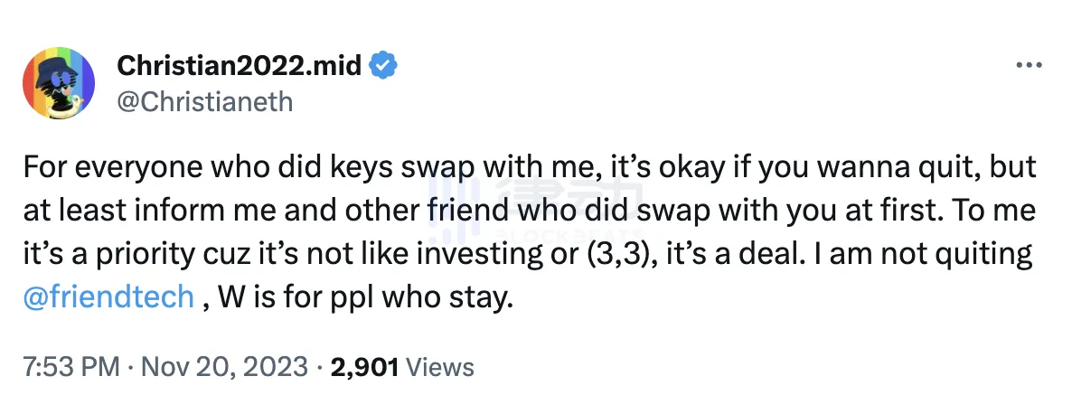Click the opening words "For everyone"
The image size is (1072, 414).
[x=99, y=168]
